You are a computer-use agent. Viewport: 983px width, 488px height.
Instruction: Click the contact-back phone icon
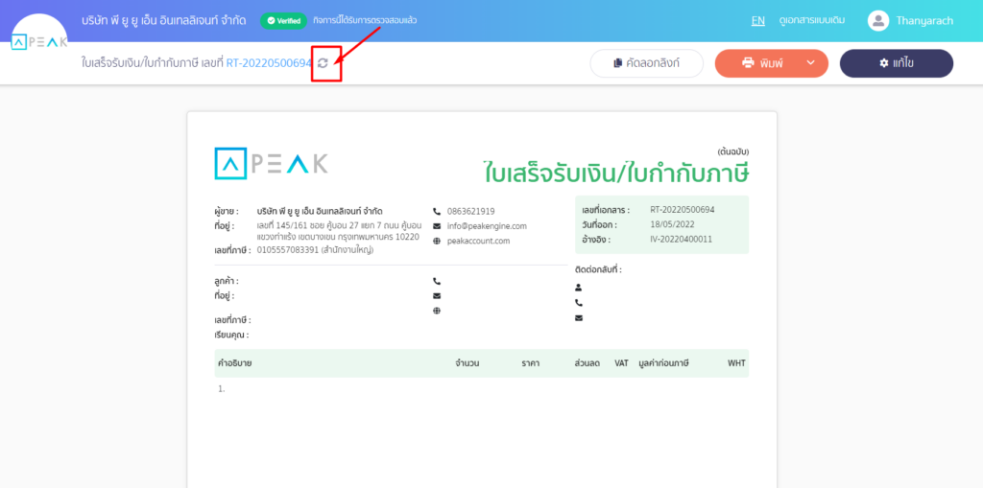[x=579, y=303]
